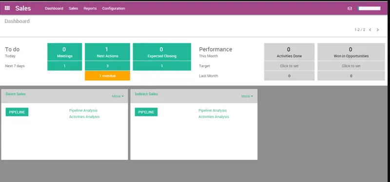Open the apps grid menu icon
This screenshot has height=182, width=390.
pos(7,8)
